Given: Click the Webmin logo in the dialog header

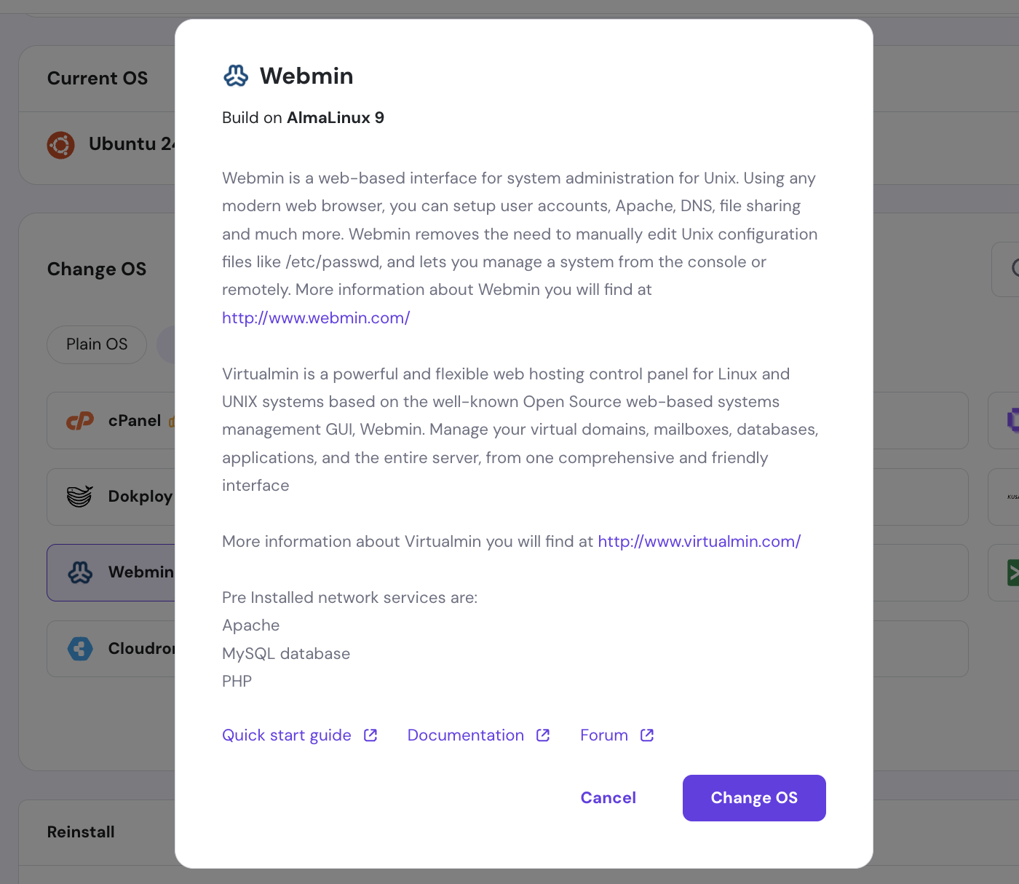Looking at the screenshot, I should [234, 75].
